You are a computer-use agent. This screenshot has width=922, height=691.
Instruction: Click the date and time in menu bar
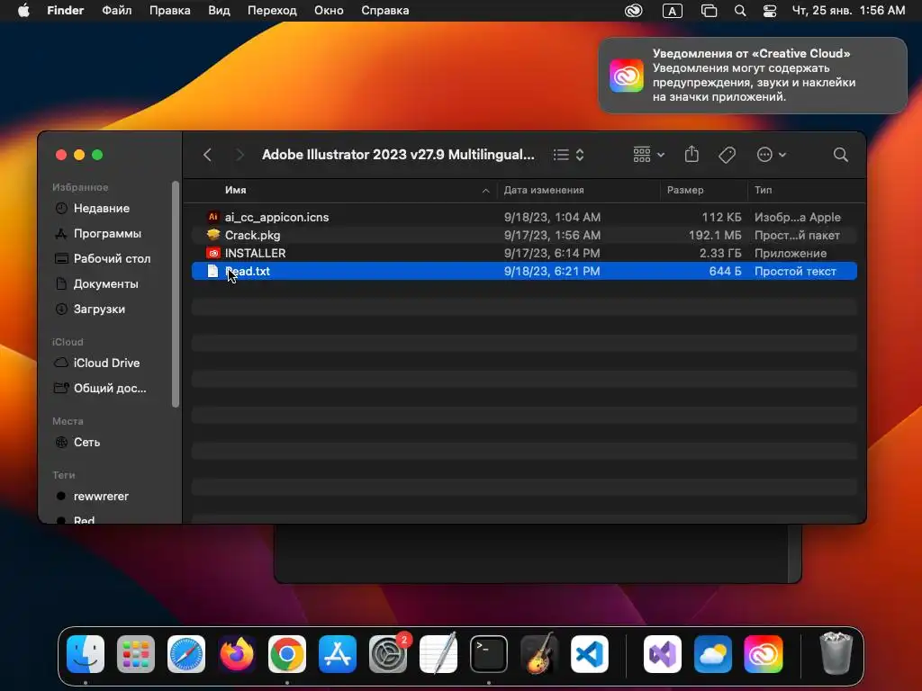point(848,11)
